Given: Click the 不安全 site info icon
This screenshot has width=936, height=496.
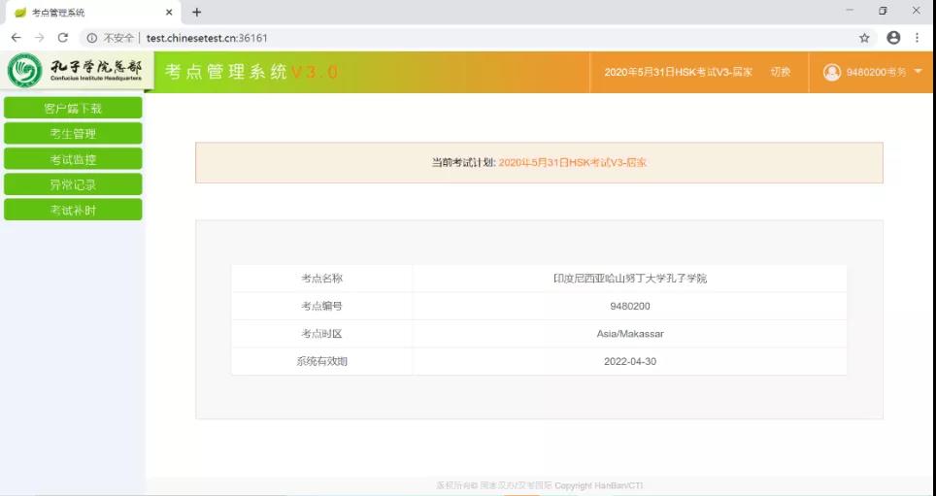Looking at the screenshot, I should tap(92, 38).
